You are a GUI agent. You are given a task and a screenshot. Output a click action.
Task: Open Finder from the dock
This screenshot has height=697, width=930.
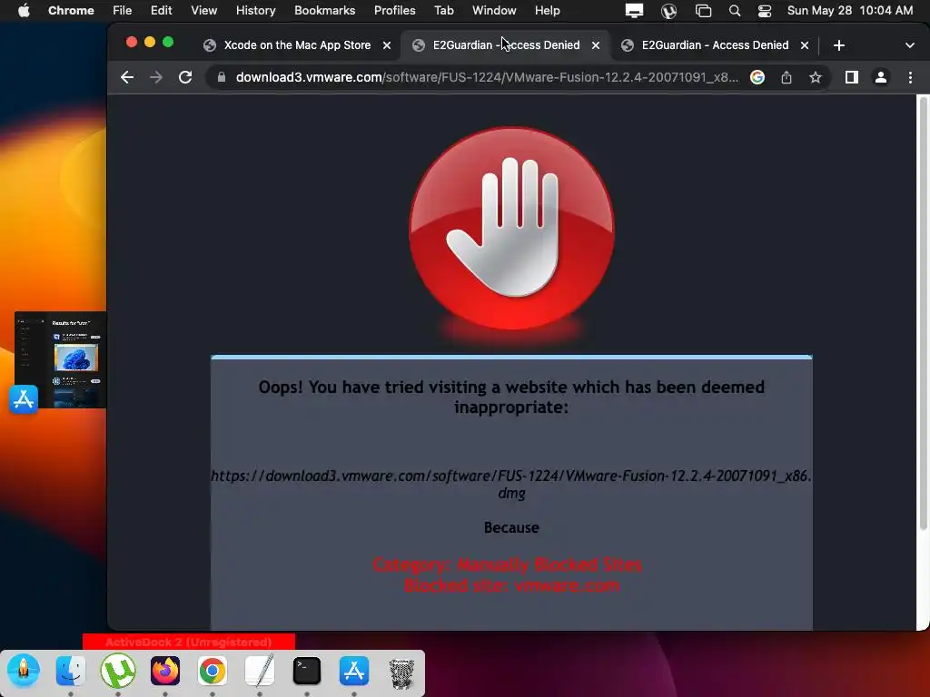71,672
